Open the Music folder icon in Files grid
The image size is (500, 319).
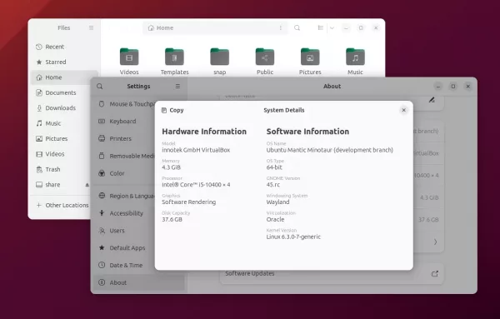pos(355,62)
